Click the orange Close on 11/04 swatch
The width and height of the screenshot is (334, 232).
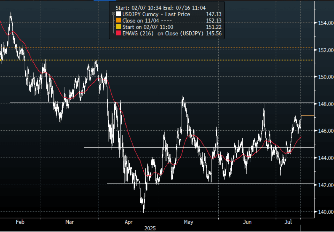119,21
